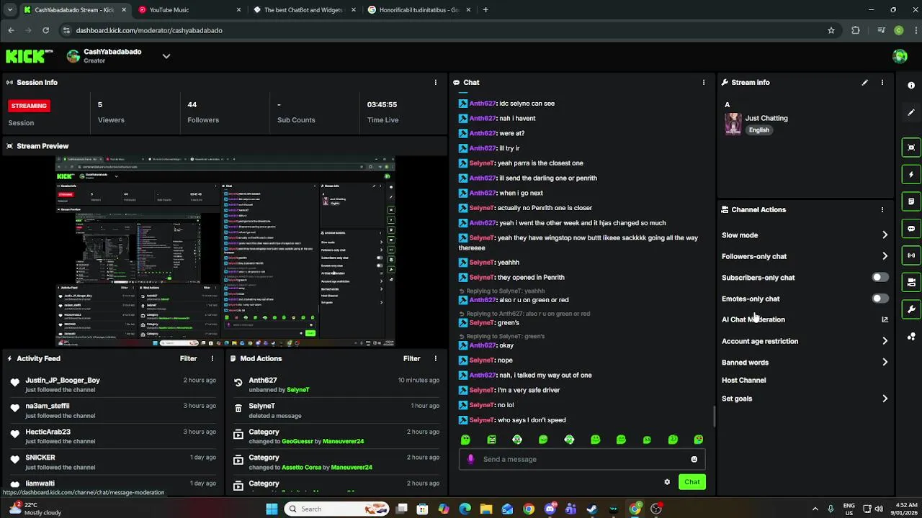The height and width of the screenshot is (518, 922).
Task: Toggle Subscribers-only chat switch
Action: (880, 277)
